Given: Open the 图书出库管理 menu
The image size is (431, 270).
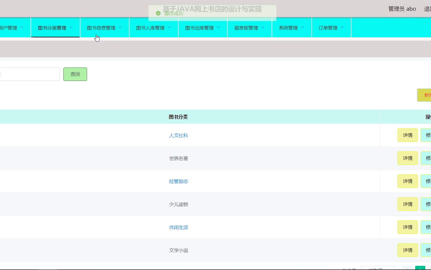Looking at the screenshot, I should coord(202,27).
